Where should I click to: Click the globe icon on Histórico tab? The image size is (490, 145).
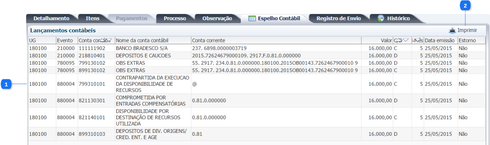[381, 18]
